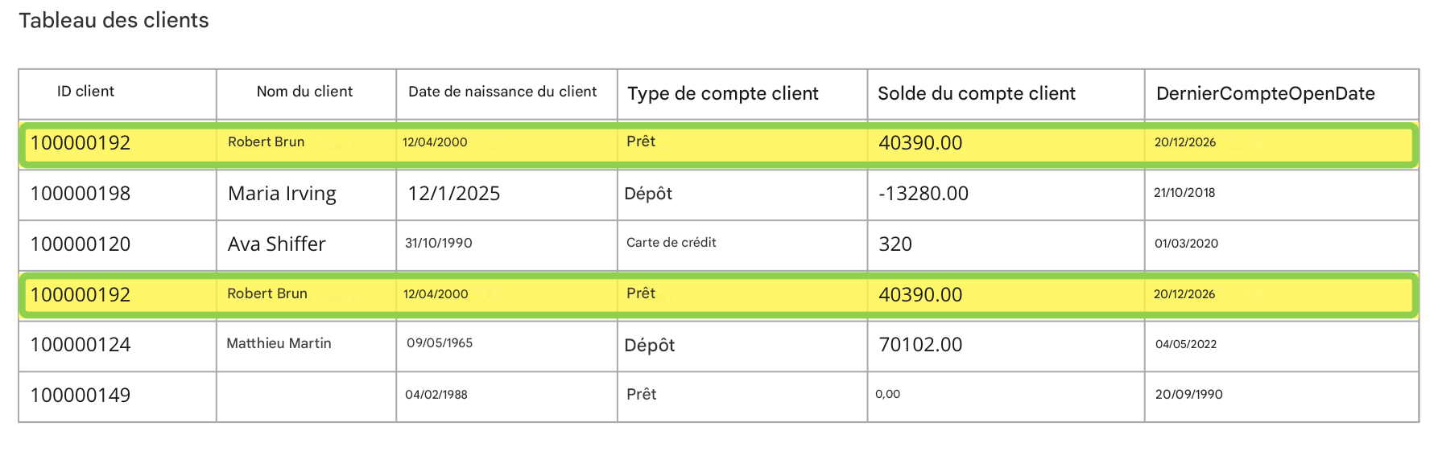Click the "ID client" column header
Screen dimensions: 1438x455
point(85,92)
